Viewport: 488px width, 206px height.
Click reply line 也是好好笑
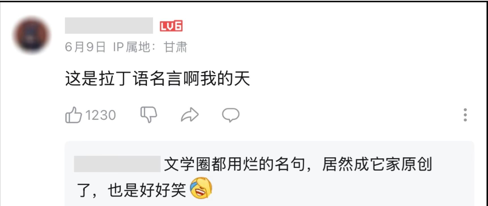coord(147,190)
